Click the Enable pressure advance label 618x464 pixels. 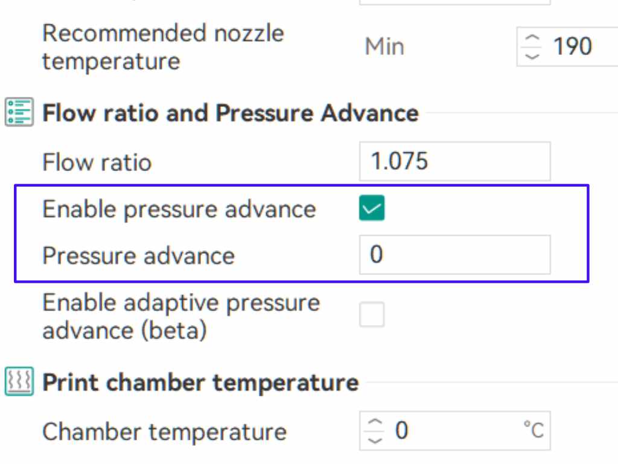click(x=179, y=210)
